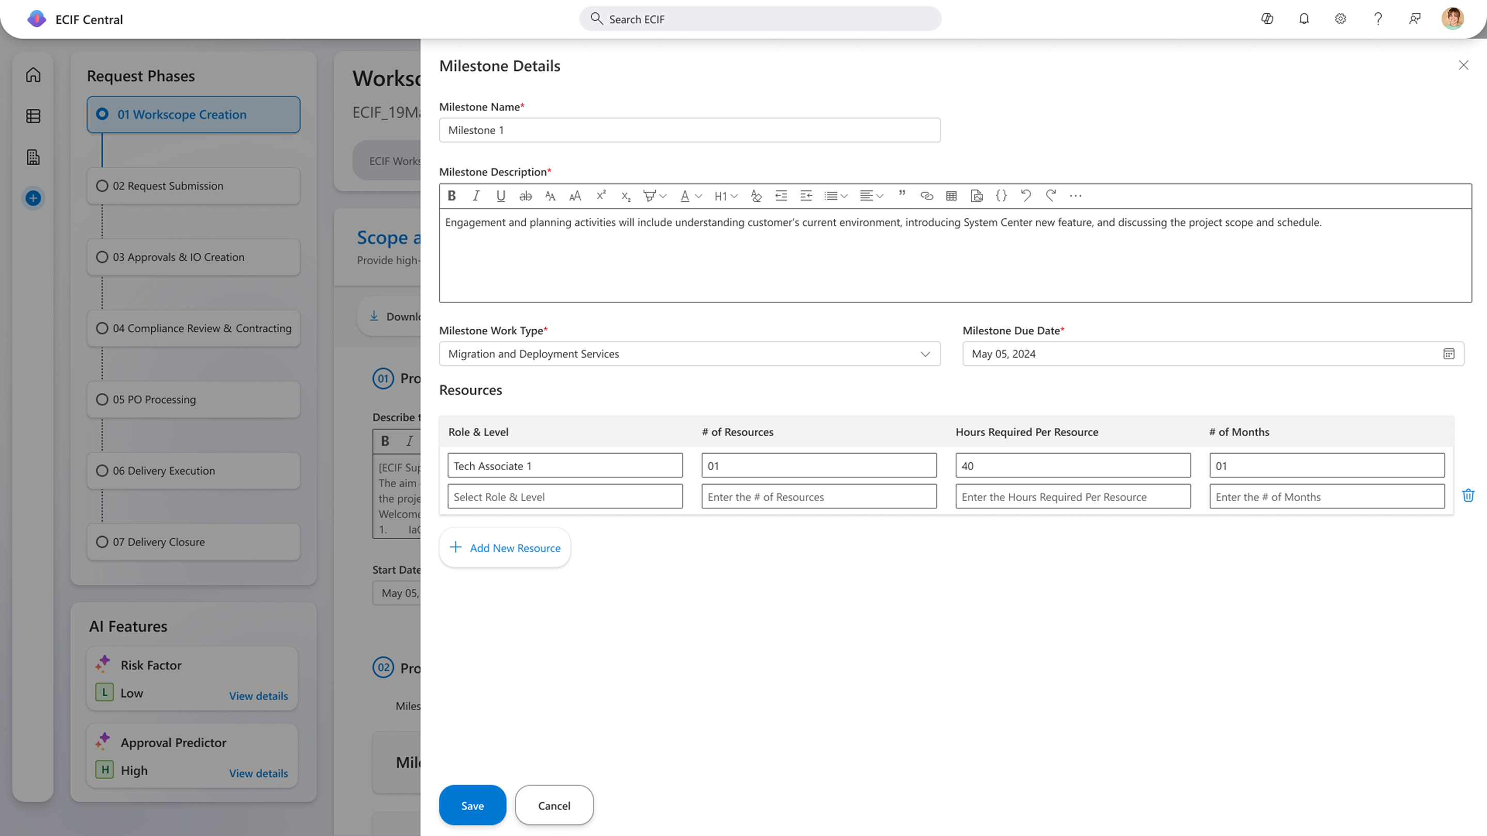The width and height of the screenshot is (1487, 836).
Task: Toggle bold in Milestone Description toolbar
Action: pyautogui.click(x=452, y=196)
